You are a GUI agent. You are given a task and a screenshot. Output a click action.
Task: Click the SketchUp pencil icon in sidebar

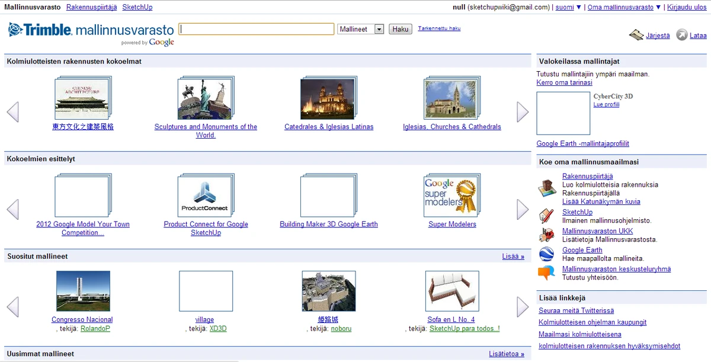(546, 214)
